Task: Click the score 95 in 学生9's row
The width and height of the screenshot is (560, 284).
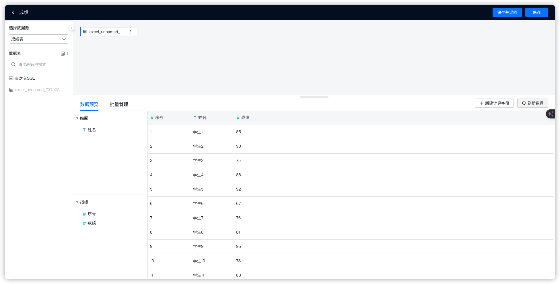Action: [238, 246]
